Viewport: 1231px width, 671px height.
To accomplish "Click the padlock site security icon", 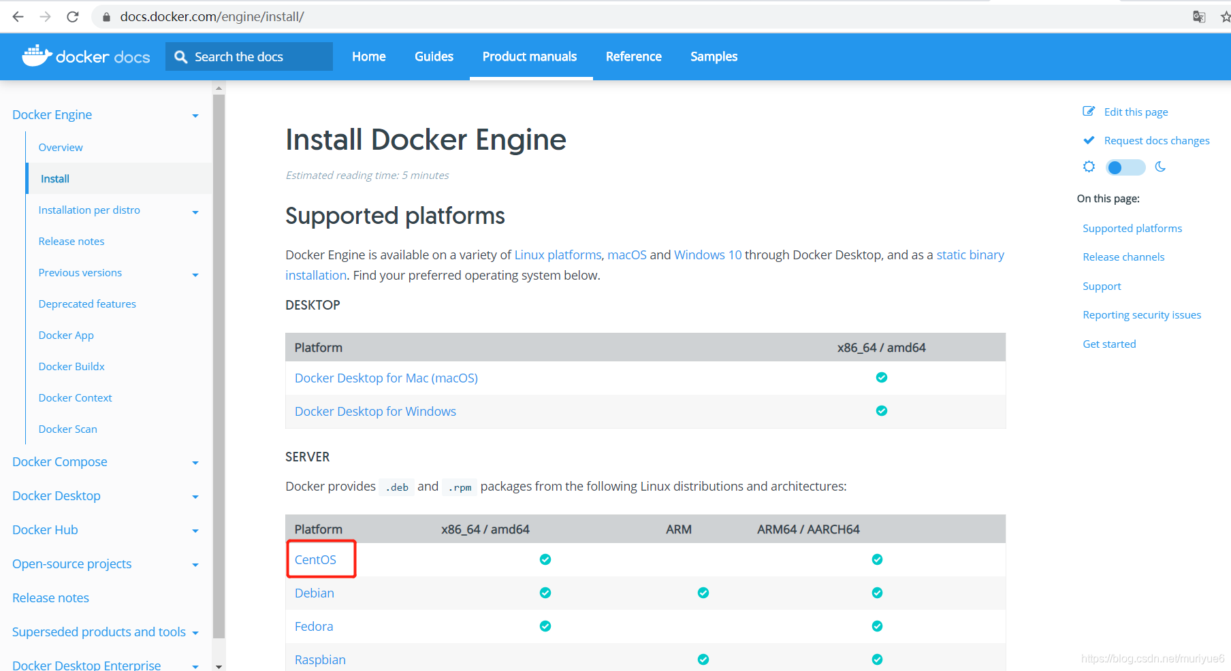I will pyautogui.click(x=106, y=17).
